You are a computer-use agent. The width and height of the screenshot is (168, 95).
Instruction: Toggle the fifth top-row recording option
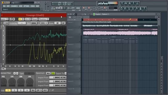tap(105, 8)
